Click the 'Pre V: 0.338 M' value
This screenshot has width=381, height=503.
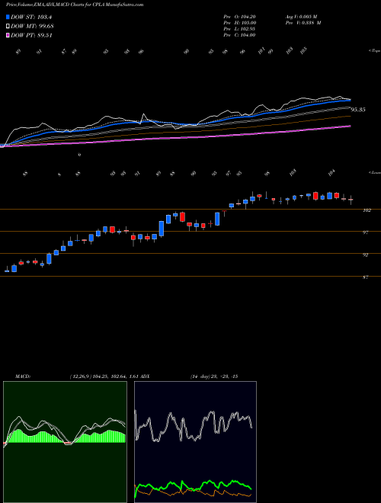point(303,23)
